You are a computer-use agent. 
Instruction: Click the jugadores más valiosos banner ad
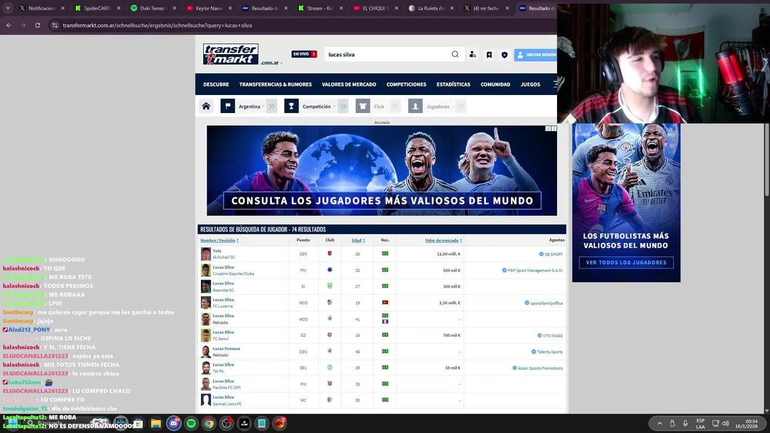[382, 171]
